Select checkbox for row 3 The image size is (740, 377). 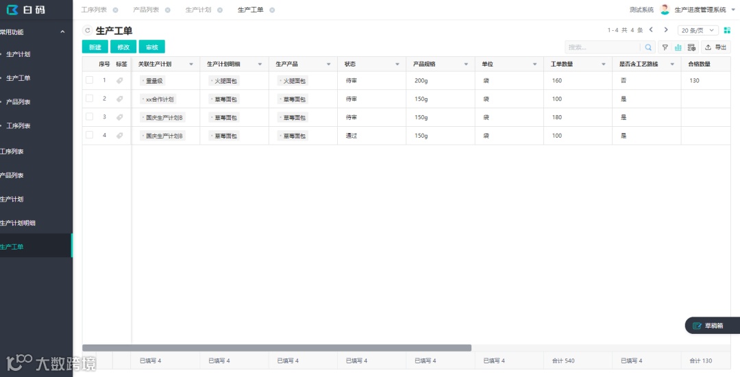[89, 117]
